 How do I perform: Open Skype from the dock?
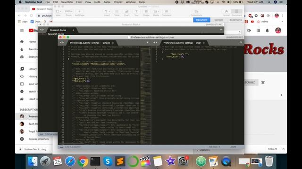coord(108,161)
